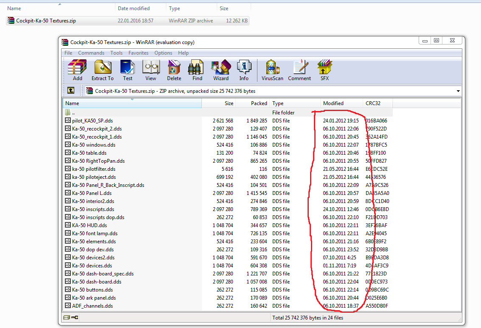Sort by Size column header in WinRAR
This screenshot has height=328, width=481.
point(219,103)
